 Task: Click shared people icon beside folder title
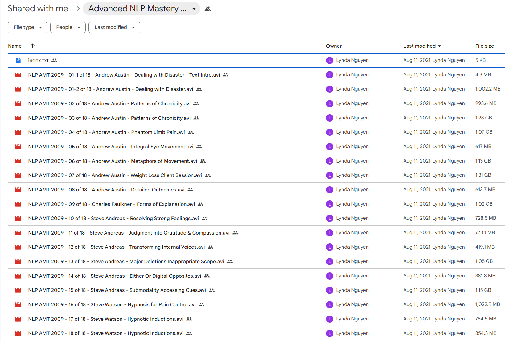pos(208,9)
